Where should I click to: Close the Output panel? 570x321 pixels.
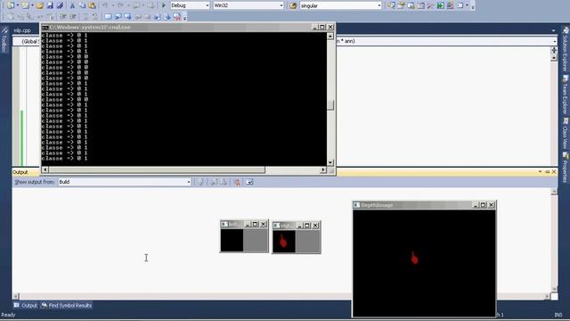coord(554,172)
